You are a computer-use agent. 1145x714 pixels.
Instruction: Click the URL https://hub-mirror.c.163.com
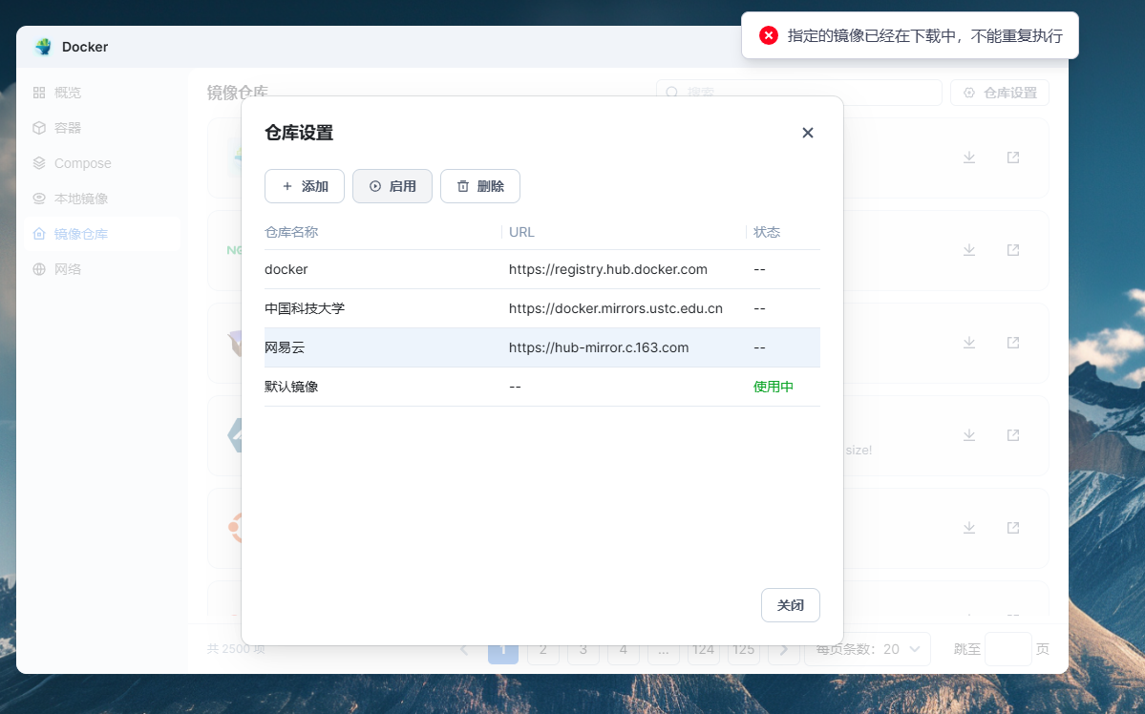(x=599, y=347)
